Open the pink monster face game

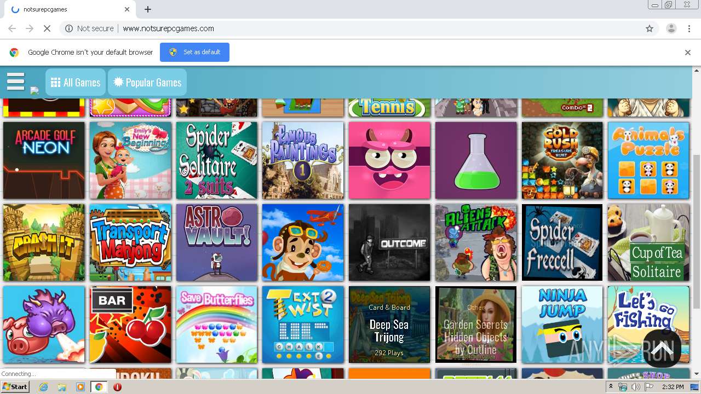(389, 160)
